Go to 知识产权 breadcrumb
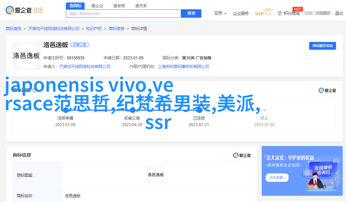Image resolution: width=346 pixels, height=202 pixels. tap(94, 29)
